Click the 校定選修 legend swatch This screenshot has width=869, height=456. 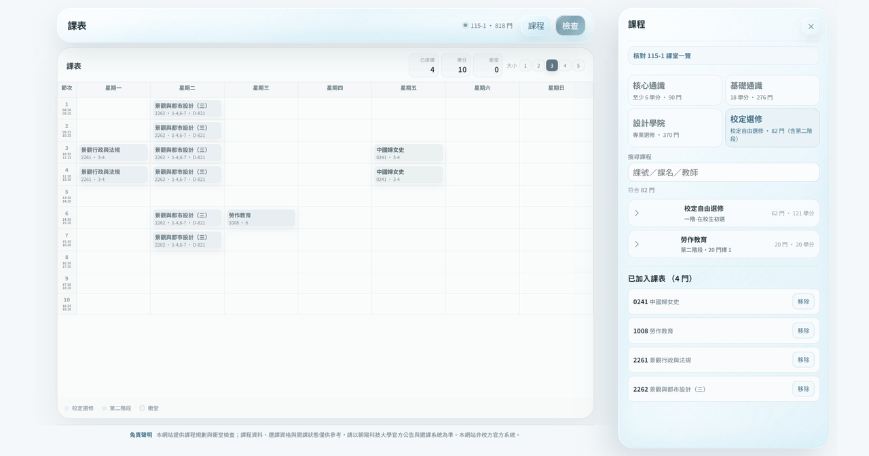click(x=67, y=408)
